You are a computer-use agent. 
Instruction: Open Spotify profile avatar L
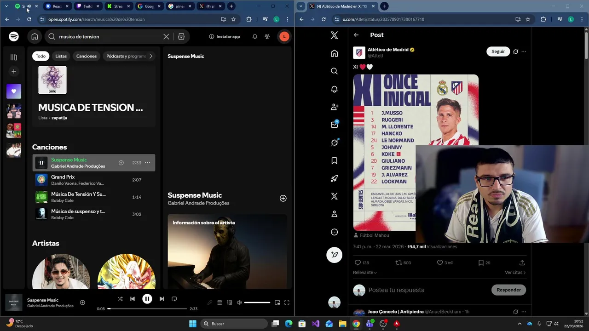284,36
